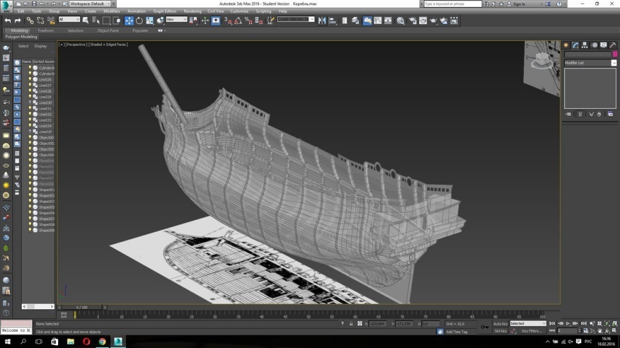620x348 pixels.
Task: Switch to the Freeform ribbon tab
Action: [x=45, y=30]
